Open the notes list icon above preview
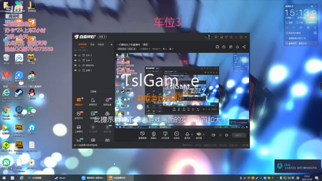Screen dimensions: 322x181 (217, 47)
